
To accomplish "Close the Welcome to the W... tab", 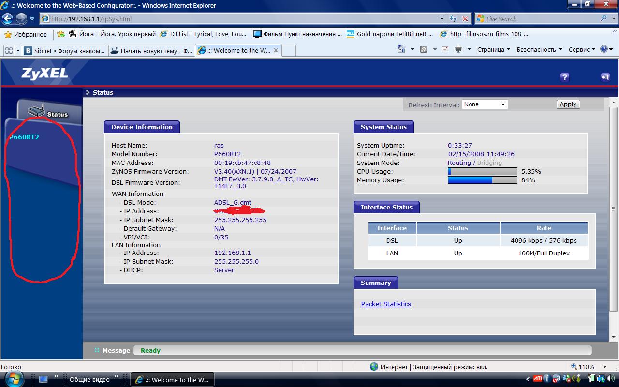I will pos(276,50).
